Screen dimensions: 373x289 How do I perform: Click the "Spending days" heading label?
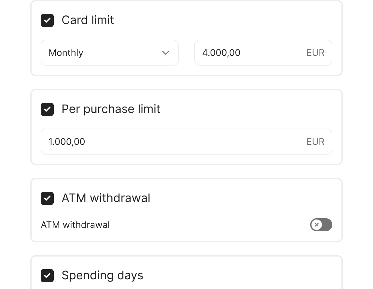[x=103, y=275]
